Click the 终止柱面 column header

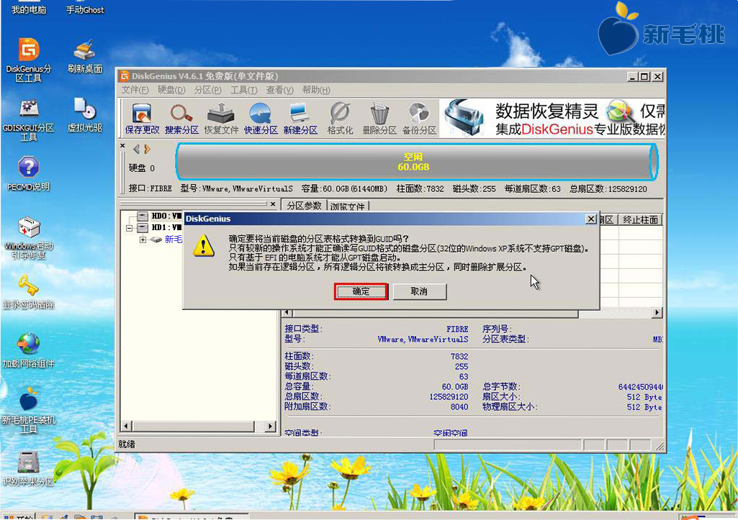[640, 219]
